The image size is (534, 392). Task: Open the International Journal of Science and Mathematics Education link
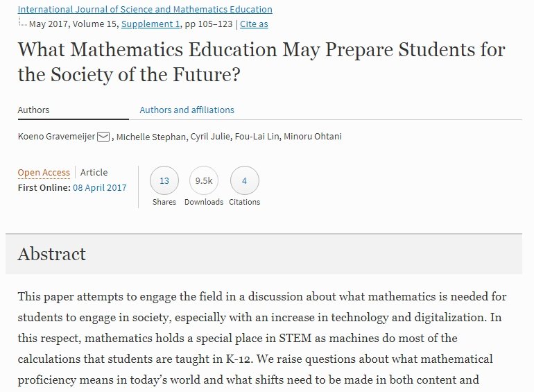(x=145, y=9)
